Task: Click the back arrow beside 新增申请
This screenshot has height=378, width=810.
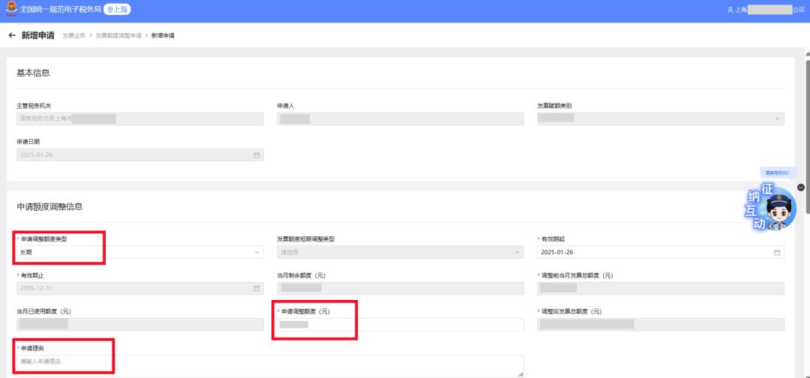Action: pyautogui.click(x=11, y=36)
